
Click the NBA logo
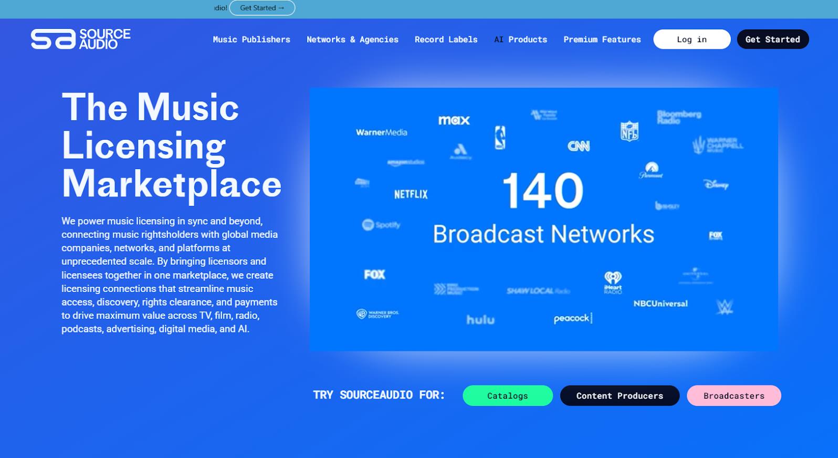500,138
